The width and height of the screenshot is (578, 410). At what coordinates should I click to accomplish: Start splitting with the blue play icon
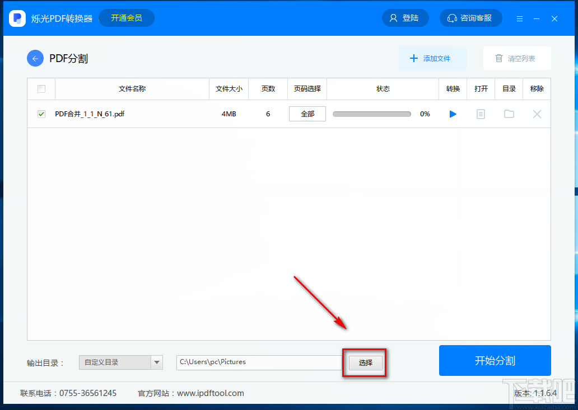point(453,114)
